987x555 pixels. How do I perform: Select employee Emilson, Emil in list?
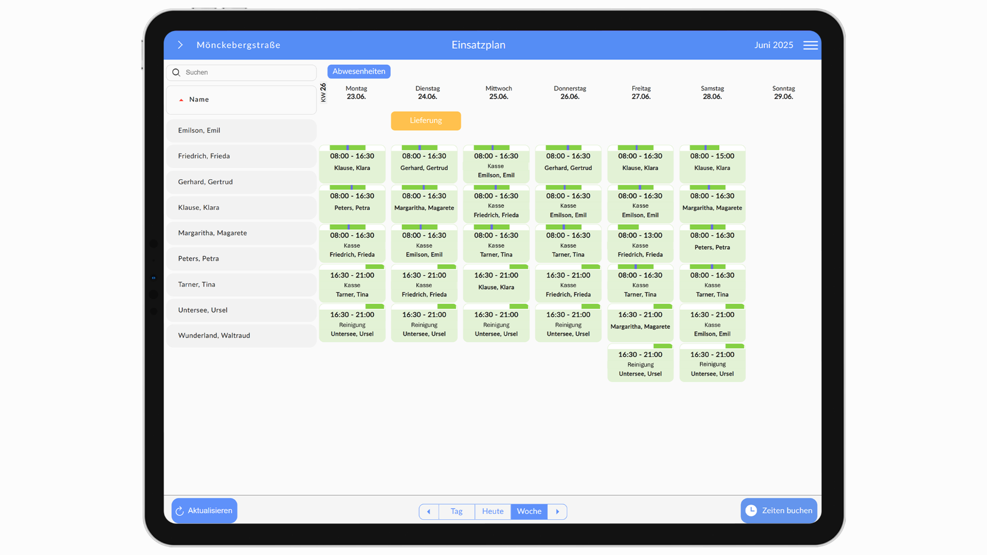point(241,131)
